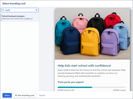The width and height of the screenshot is (133, 99).
Task: Create a New branding card
Action: click(x=24, y=95)
